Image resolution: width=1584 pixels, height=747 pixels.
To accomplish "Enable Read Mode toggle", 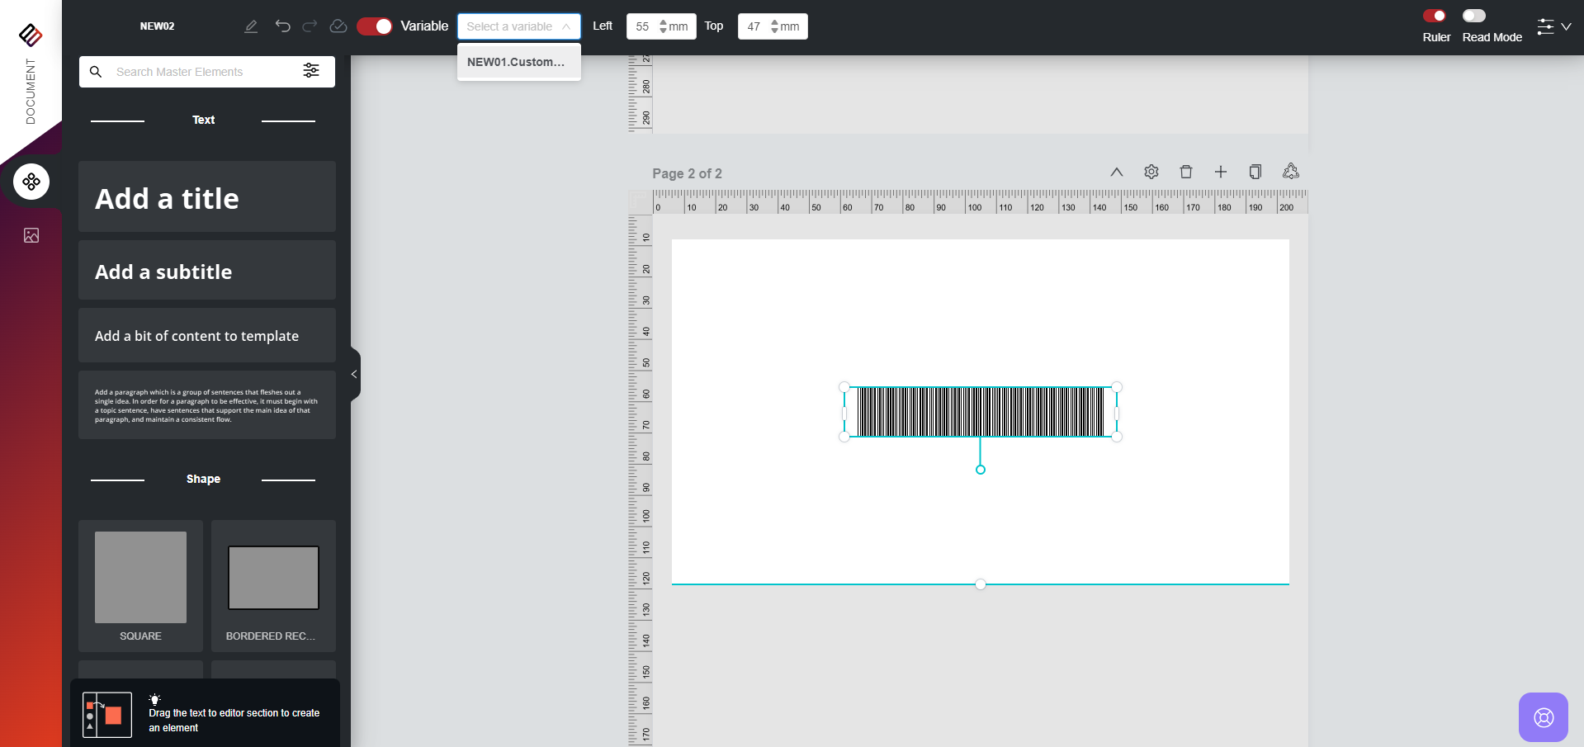I will pyautogui.click(x=1473, y=16).
